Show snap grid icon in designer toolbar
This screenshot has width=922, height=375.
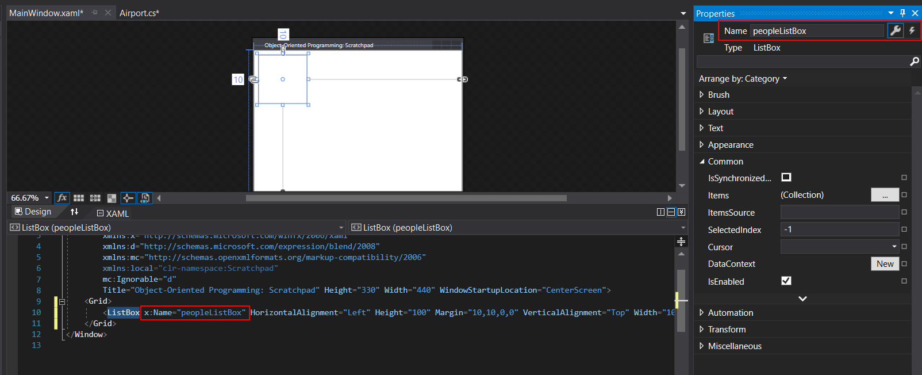79,198
